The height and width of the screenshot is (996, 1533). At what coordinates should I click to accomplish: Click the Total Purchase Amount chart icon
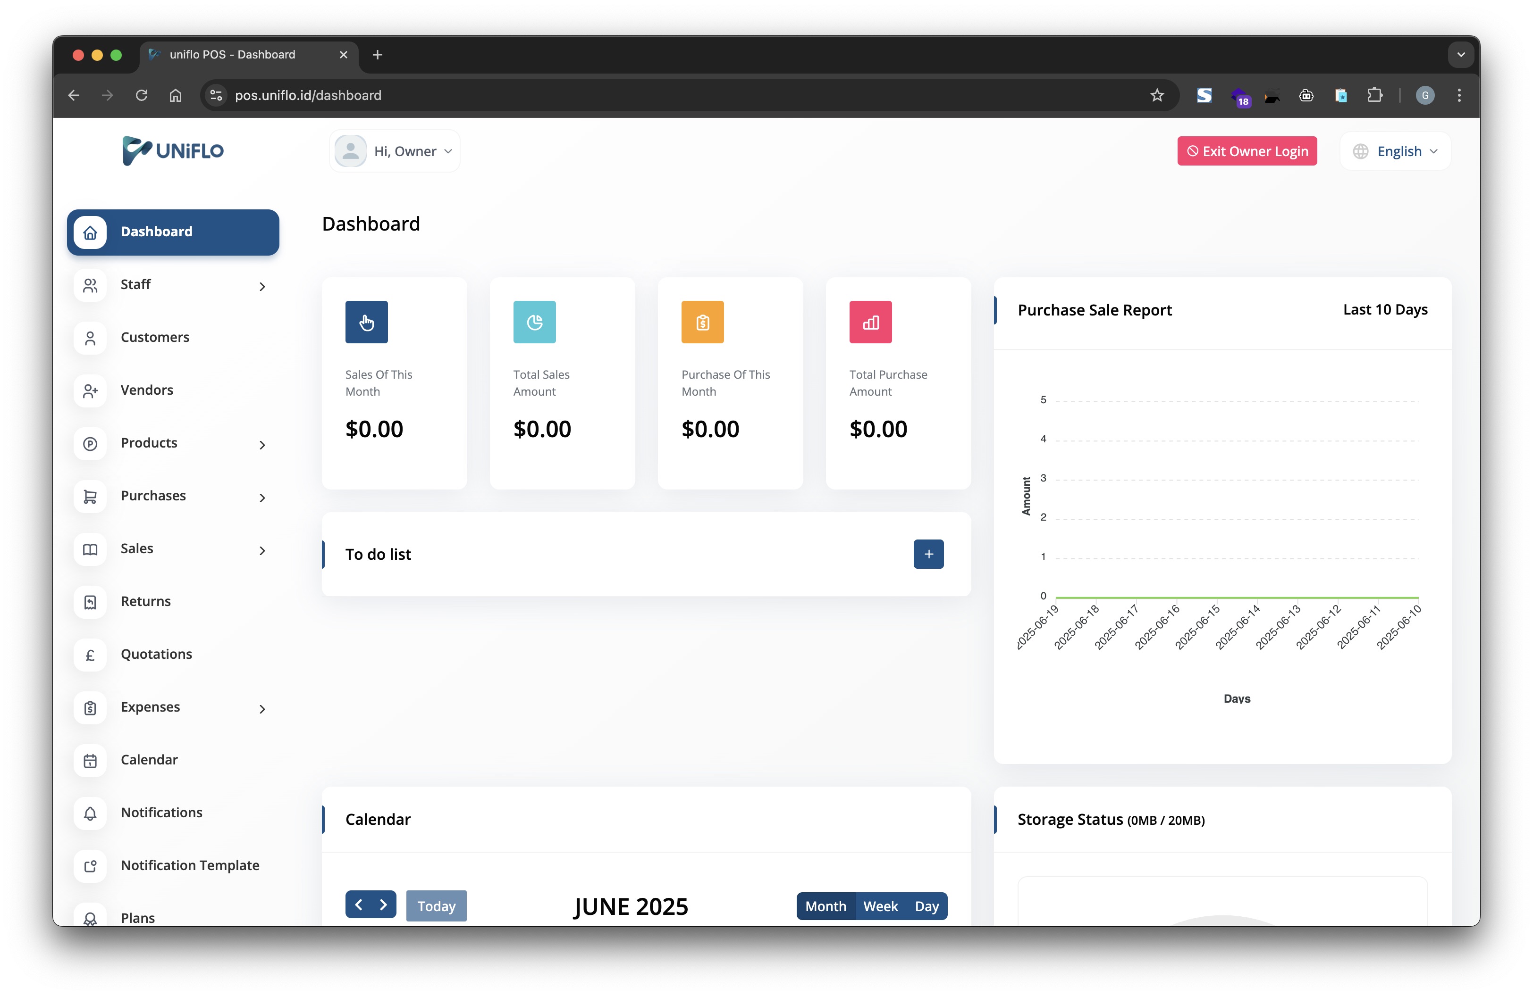pyautogui.click(x=870, y=322)
